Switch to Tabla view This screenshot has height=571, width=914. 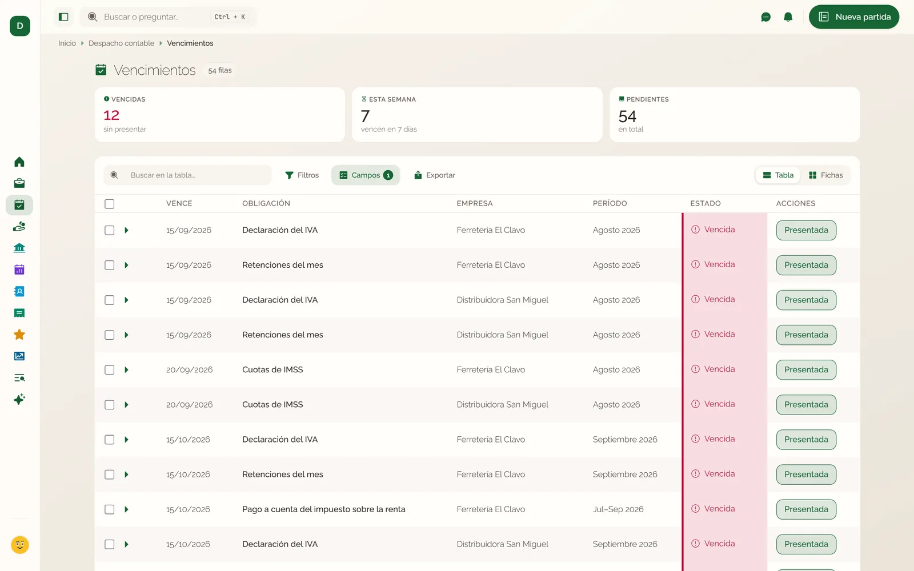point(778,175)
